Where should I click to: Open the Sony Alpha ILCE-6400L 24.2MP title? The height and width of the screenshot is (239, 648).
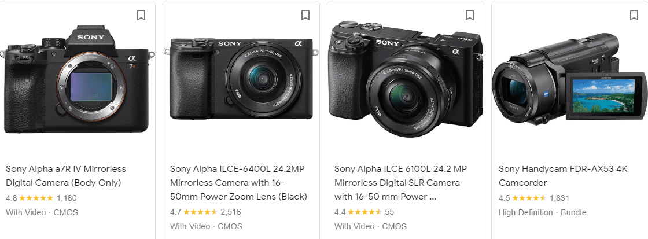click(x=238, y=183)
